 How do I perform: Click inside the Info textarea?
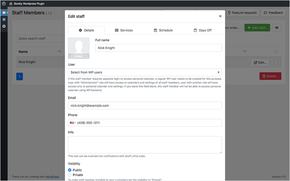point(145,145)
